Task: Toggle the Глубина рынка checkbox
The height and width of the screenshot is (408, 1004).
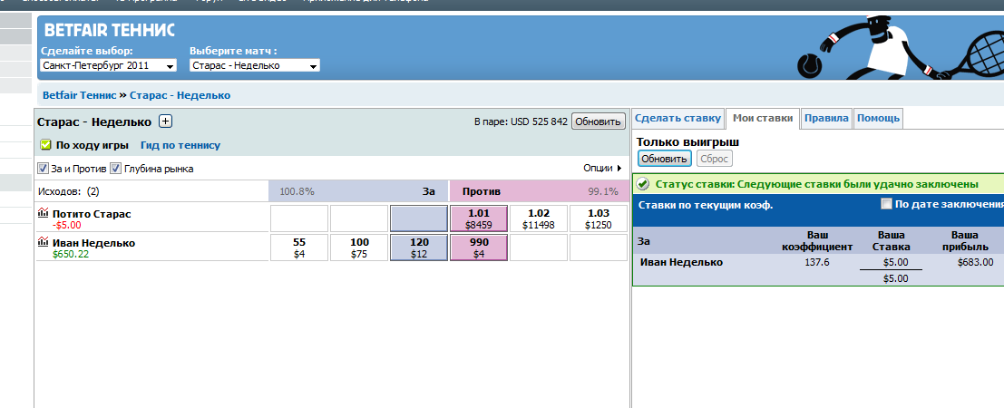Action: (x=116, y=169)
